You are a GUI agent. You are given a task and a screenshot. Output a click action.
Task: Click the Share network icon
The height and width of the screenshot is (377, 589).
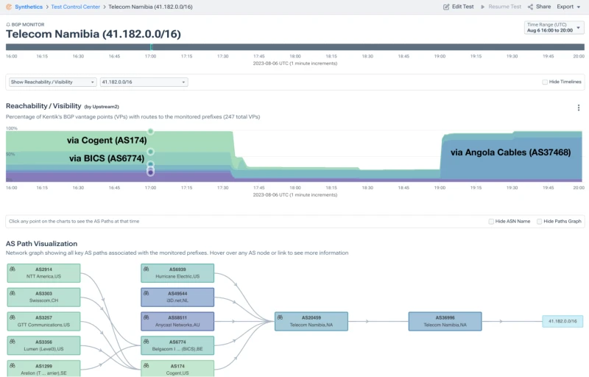click(x=530, y=7)
